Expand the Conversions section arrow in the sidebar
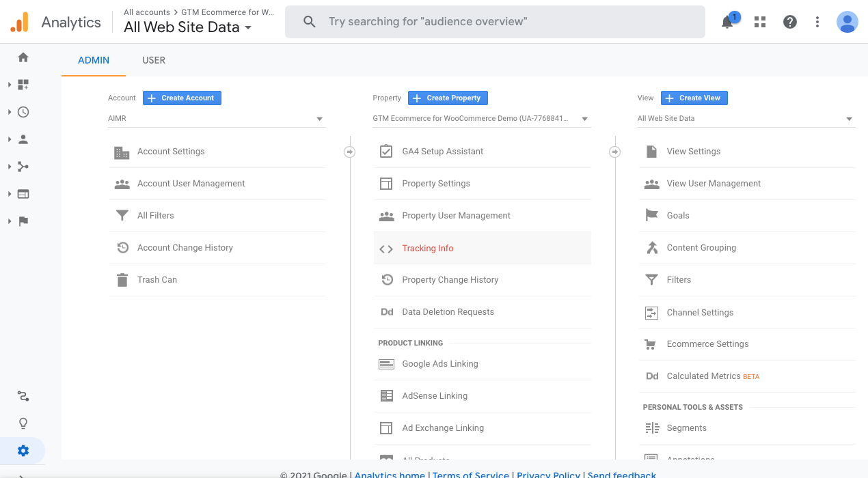868x478 pixels. [10, 221]
